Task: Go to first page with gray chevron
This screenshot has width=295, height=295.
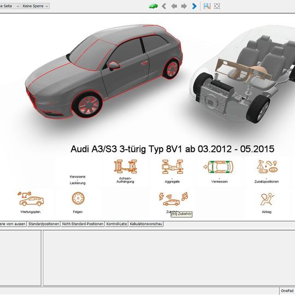Action: tap(164, 6)
